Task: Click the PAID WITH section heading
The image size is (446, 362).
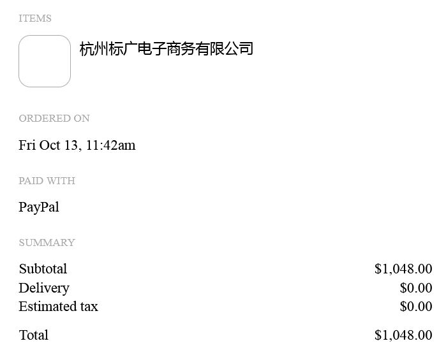Action: coord(47,181)
